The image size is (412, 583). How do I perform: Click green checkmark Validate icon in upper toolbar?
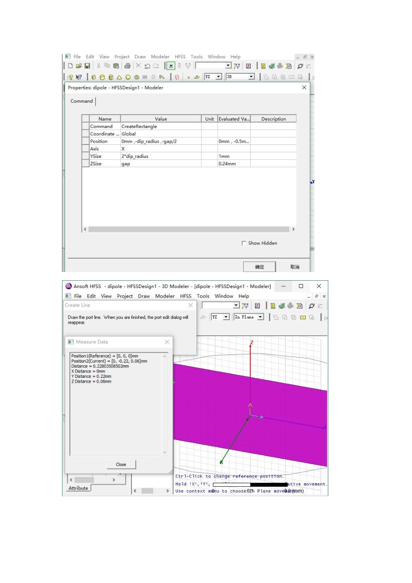(x=271, y=66)
